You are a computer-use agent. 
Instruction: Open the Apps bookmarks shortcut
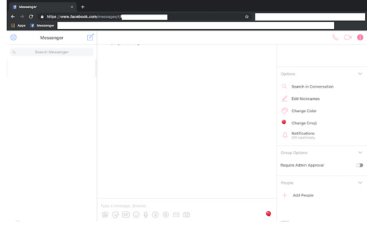pos(18,25)
